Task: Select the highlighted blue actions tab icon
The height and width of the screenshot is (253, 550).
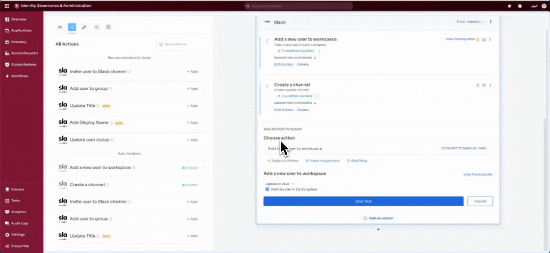Action: (x=72, y=27)
